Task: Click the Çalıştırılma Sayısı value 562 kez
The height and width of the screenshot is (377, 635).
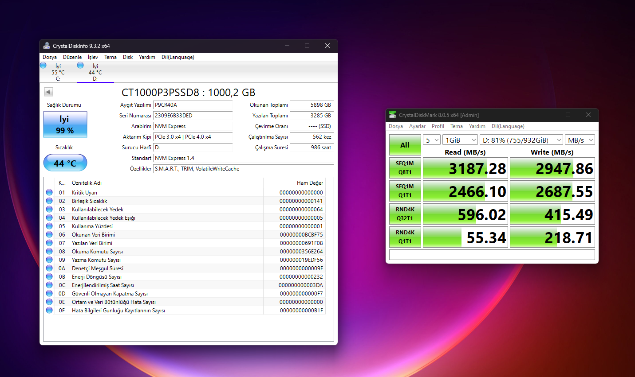Action: click(312, 137)
